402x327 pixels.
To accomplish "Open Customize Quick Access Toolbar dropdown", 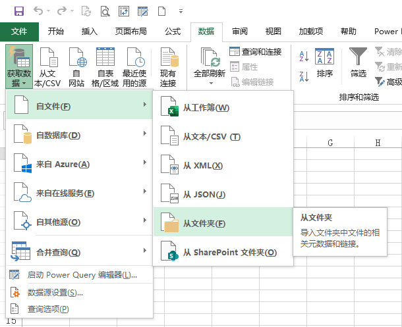I will 181,11.
